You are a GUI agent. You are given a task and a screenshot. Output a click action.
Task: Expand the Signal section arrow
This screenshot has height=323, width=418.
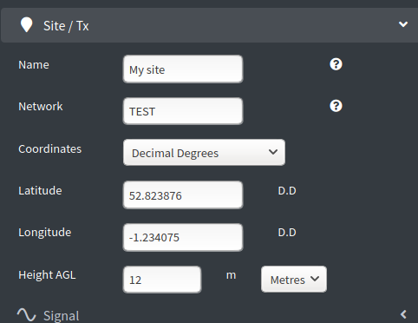click(403, 314)
